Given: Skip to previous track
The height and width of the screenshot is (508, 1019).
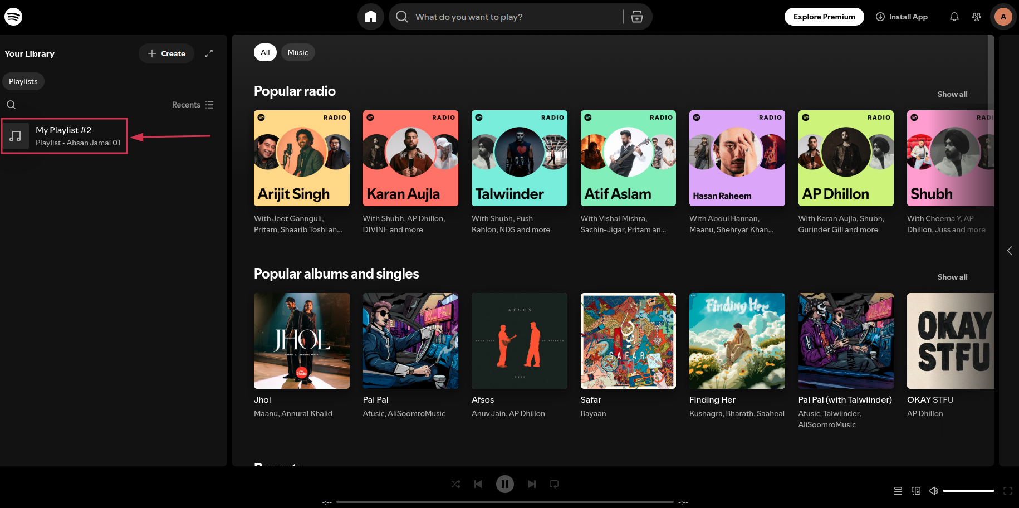Looking at the screenshot, I should pyautogui.click(x=478, y=484).
